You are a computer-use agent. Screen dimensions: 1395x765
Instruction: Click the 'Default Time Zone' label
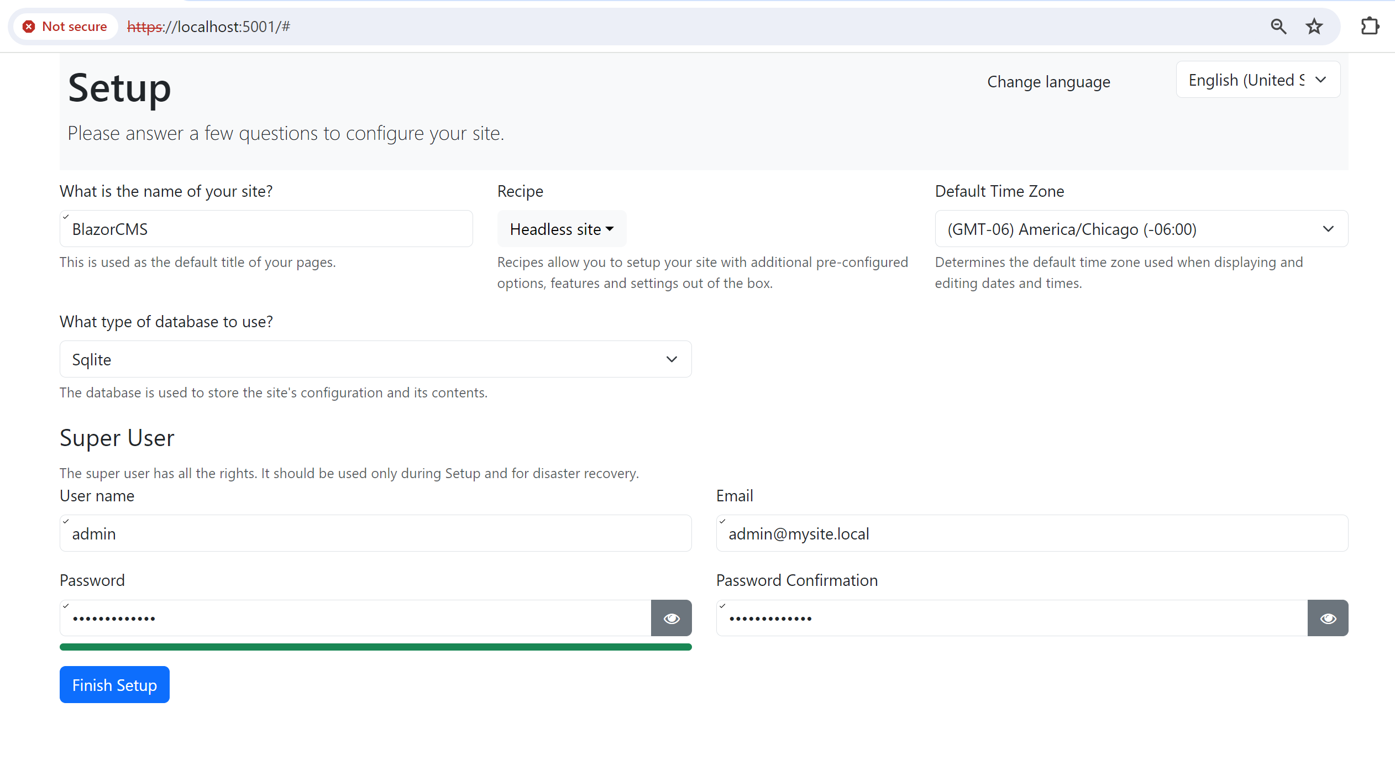(999, 191)
